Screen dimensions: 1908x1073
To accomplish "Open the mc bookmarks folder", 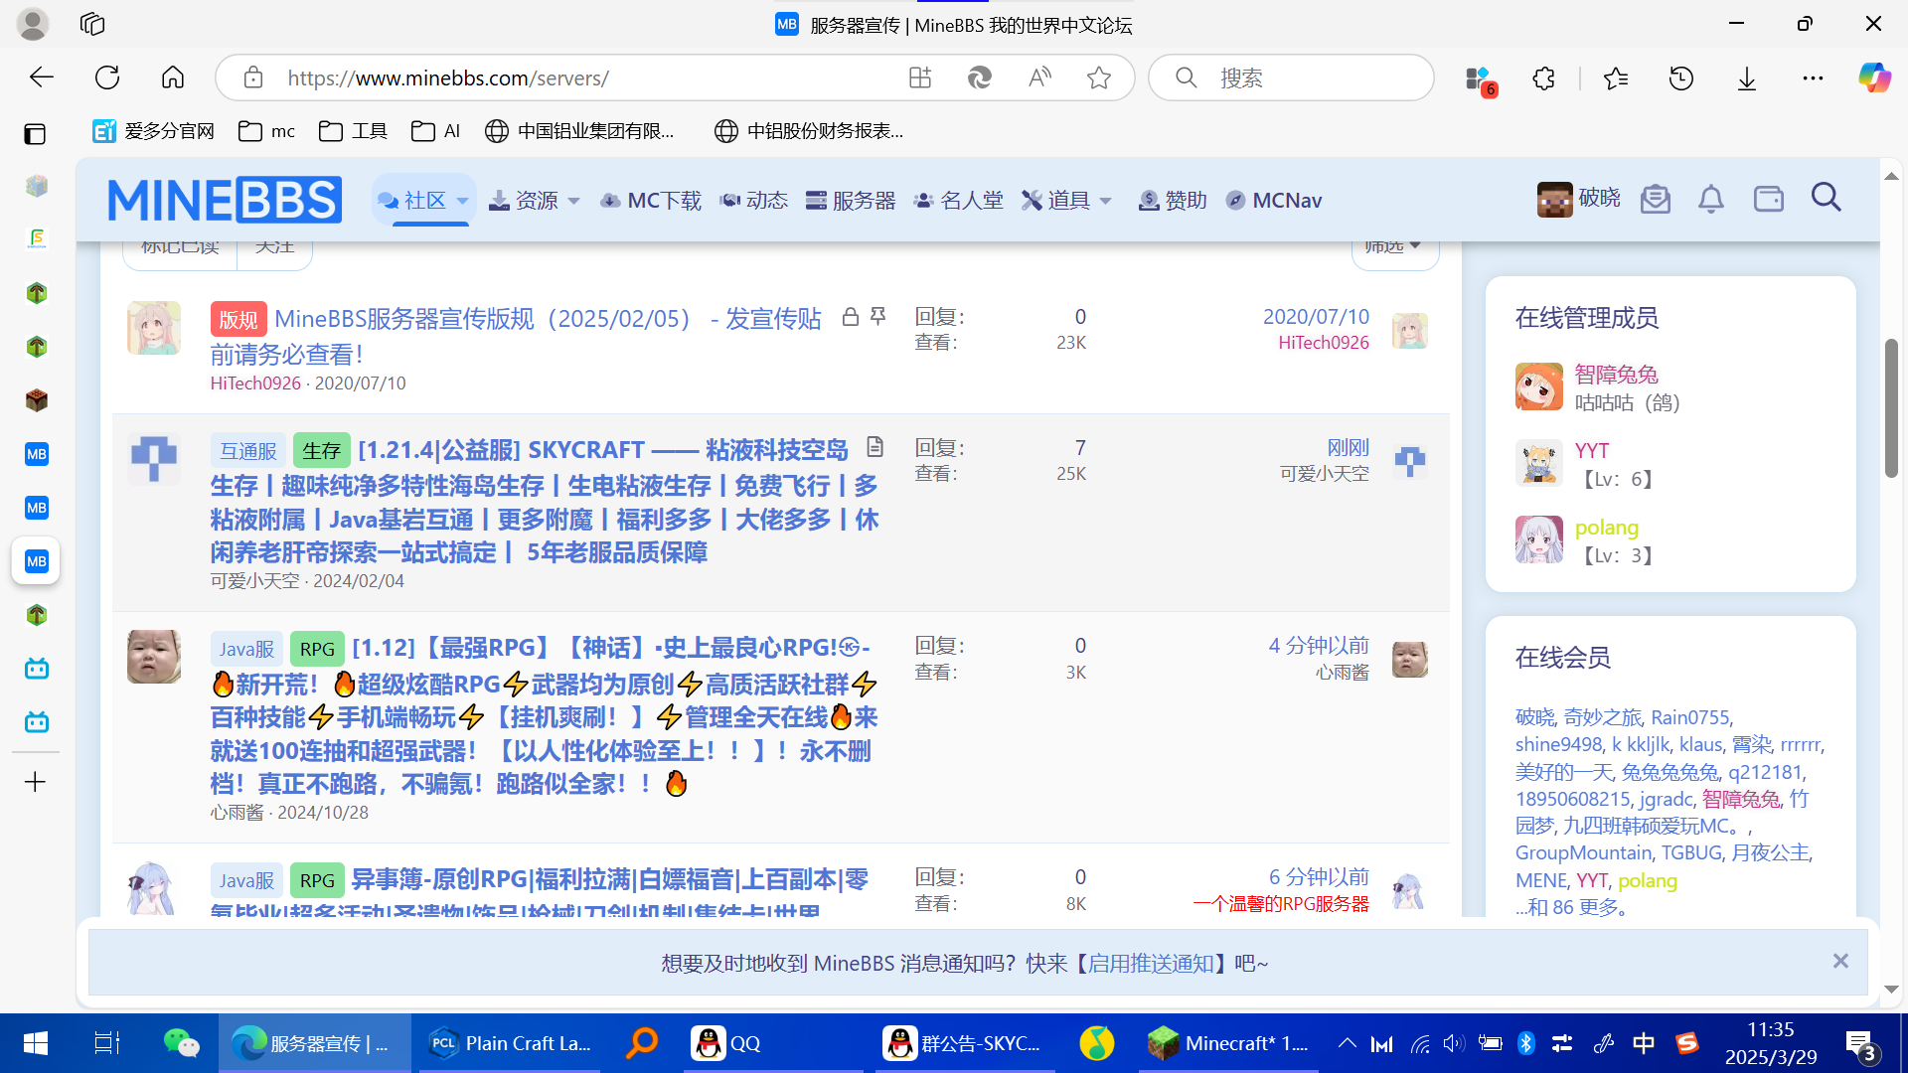I will (x=267, y=131).
